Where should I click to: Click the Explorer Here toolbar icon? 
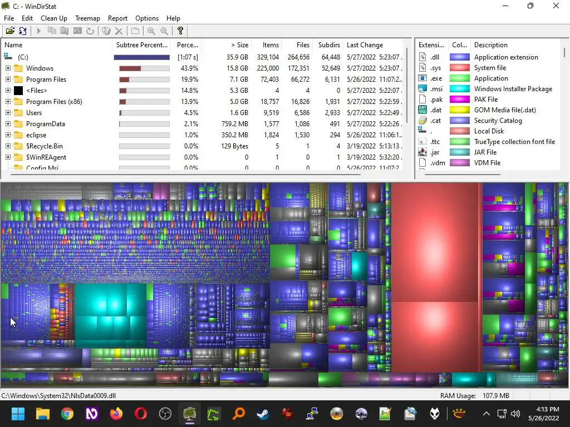click(65, 31)
